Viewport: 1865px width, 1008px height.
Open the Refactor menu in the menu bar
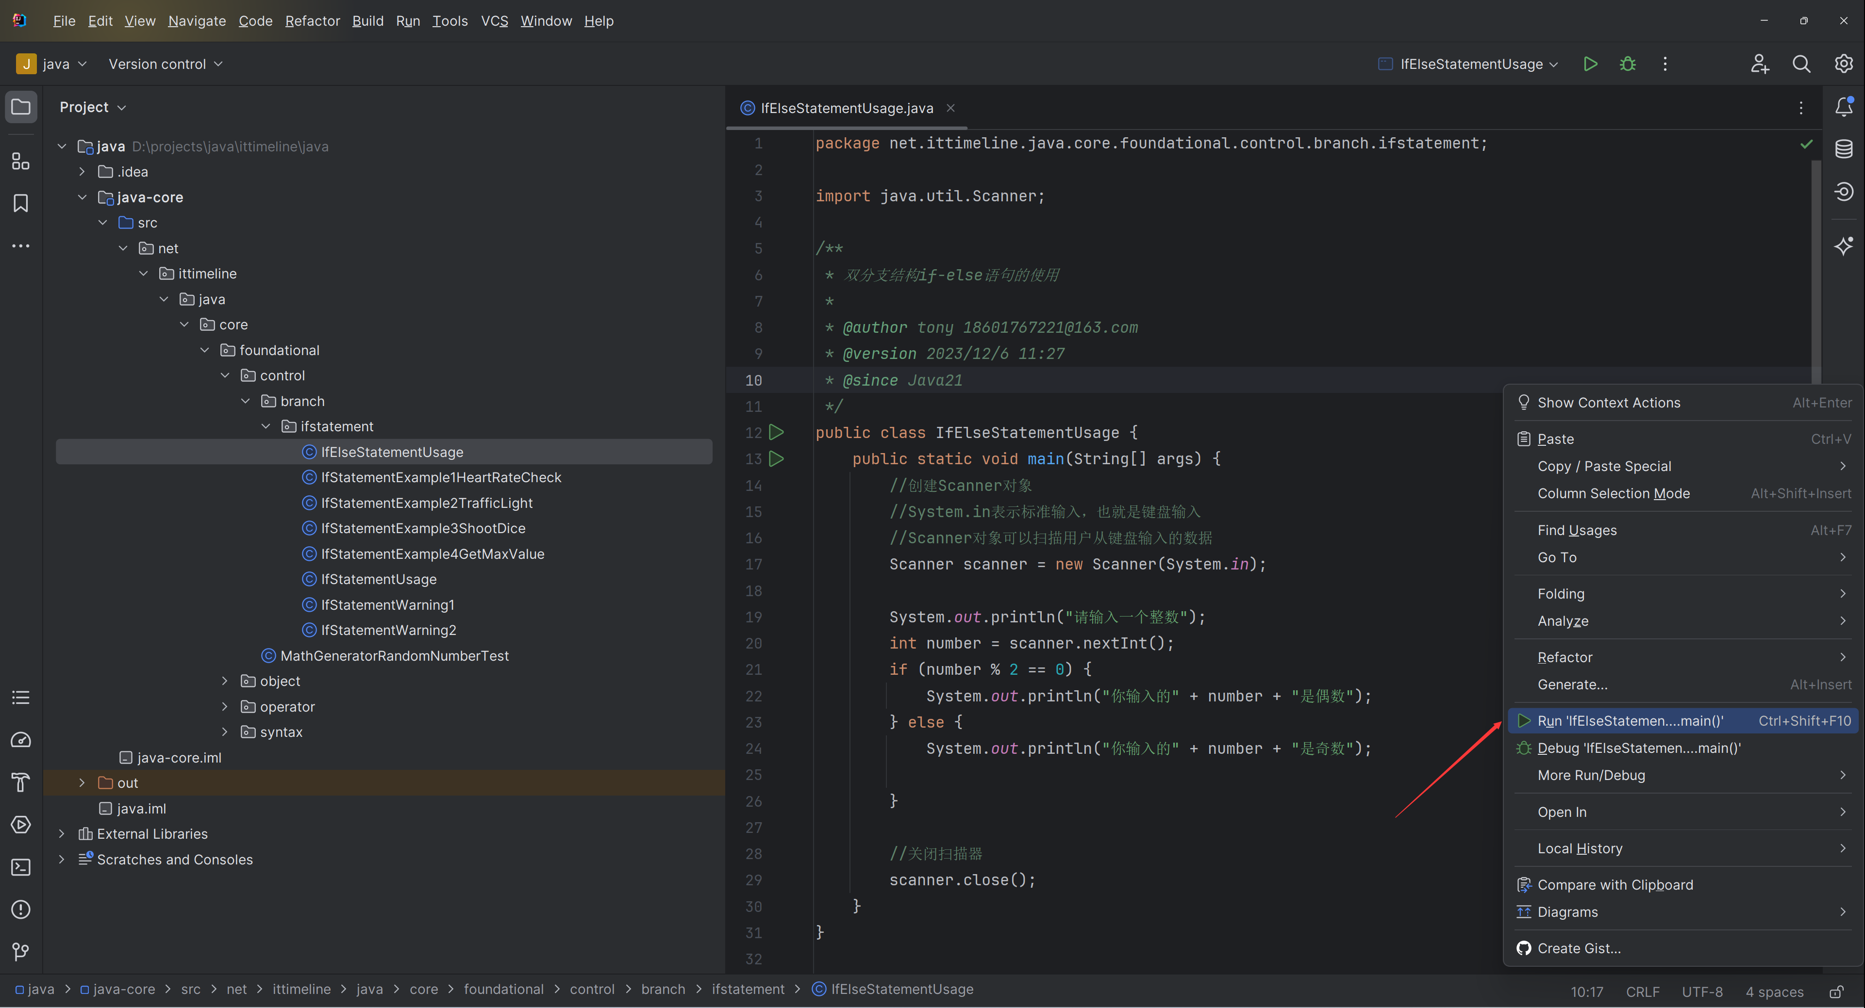pyautogui.click(x=312, y=21)
